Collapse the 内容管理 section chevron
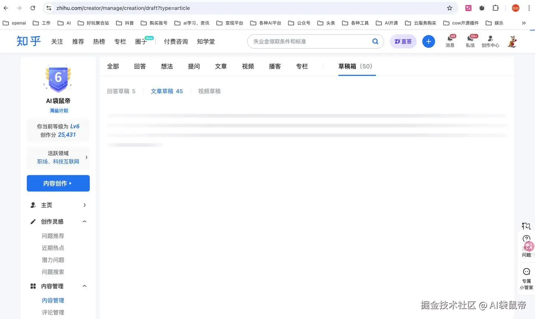 click(84, 286)
